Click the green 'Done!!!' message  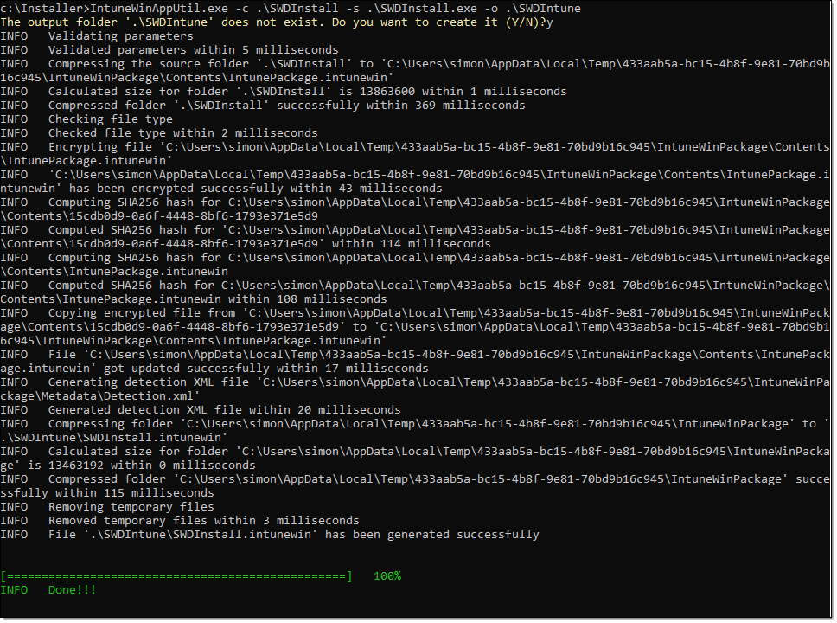(72, 590)
